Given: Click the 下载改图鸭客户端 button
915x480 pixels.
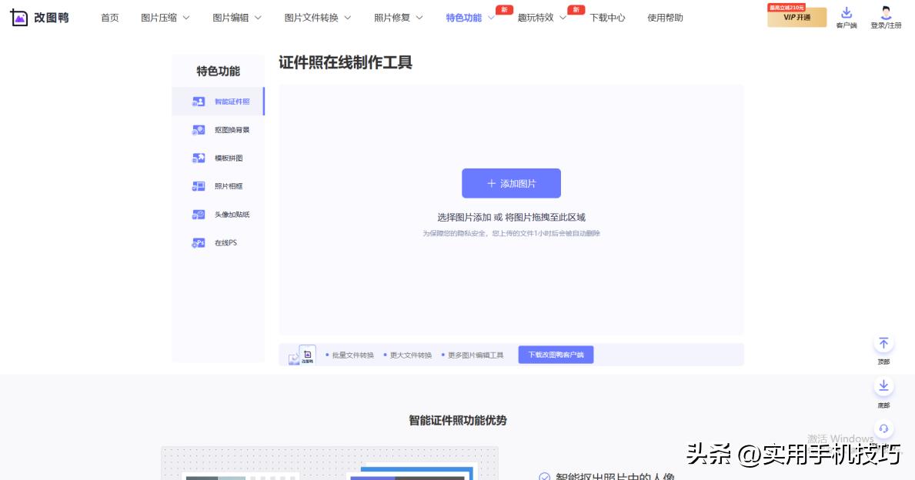Looking at the screenshot, I should pyautogui.click(x=556, y=355).
